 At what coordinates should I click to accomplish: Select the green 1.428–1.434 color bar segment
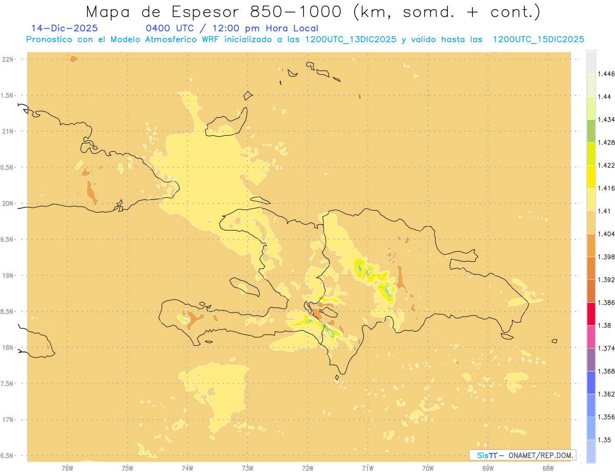591,131
